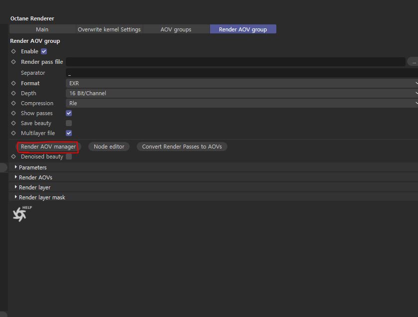The width and height of the screenshot is (418, 317).
Task: Click keyframe diamond next to Multilayer file
Action: [13, 133]
